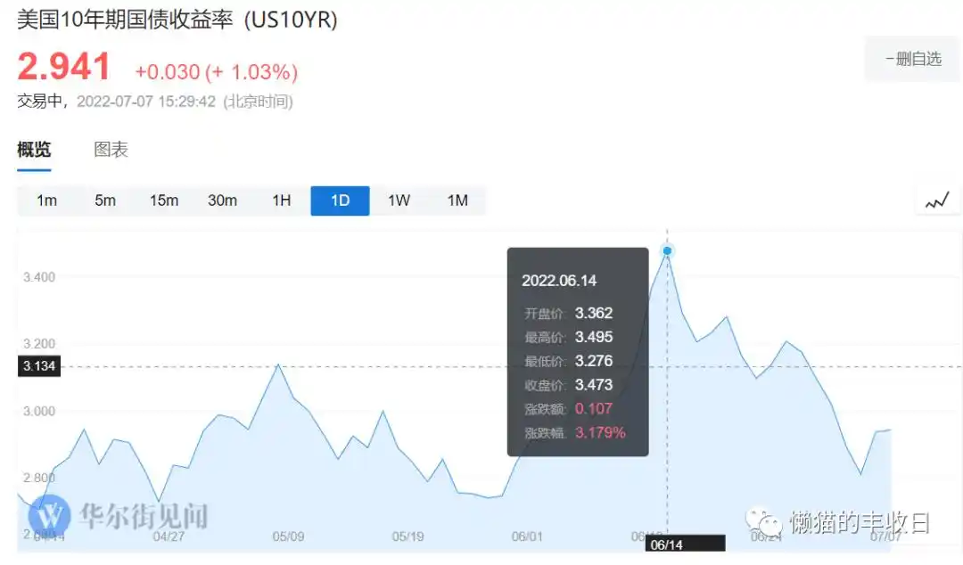Select the 15m timeframe
This screenshot has width=963, height=565.
(x=164, y=201)
